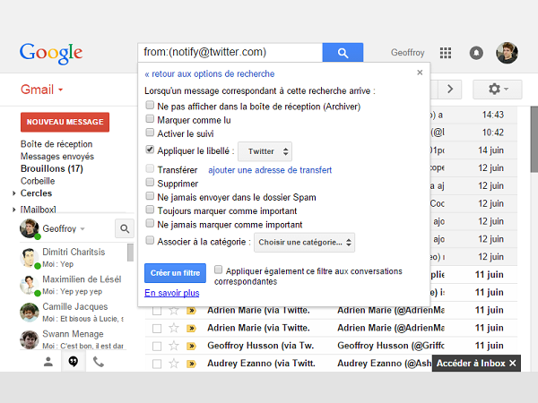Select checkbox for Audrey Ezanno message

click(157, 364)
